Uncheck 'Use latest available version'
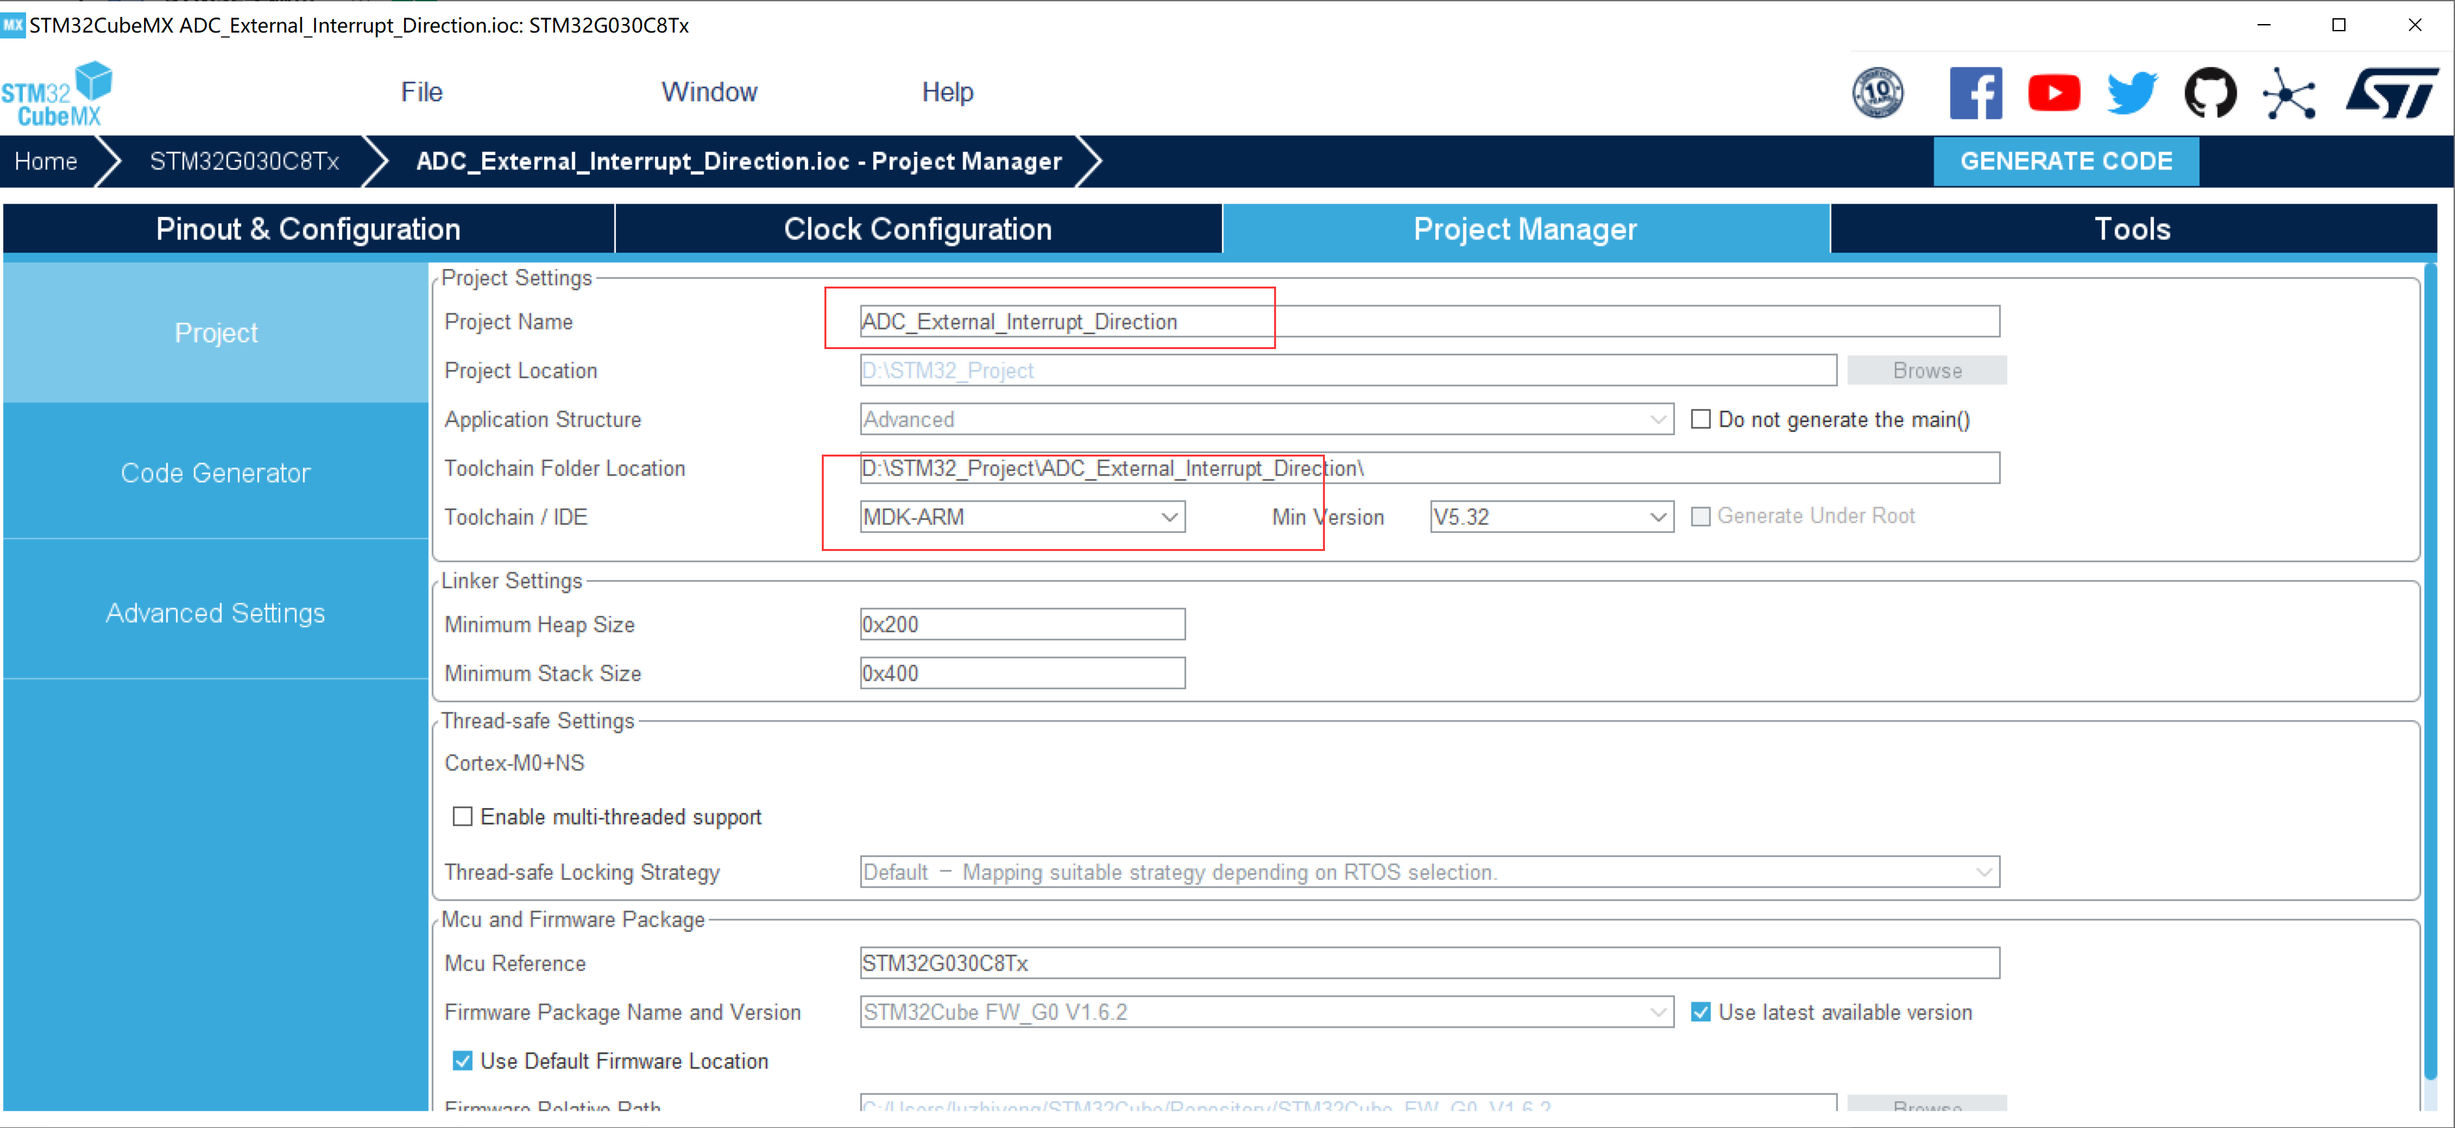Viewport: 2455px width, 1128px height. 1700,1012
